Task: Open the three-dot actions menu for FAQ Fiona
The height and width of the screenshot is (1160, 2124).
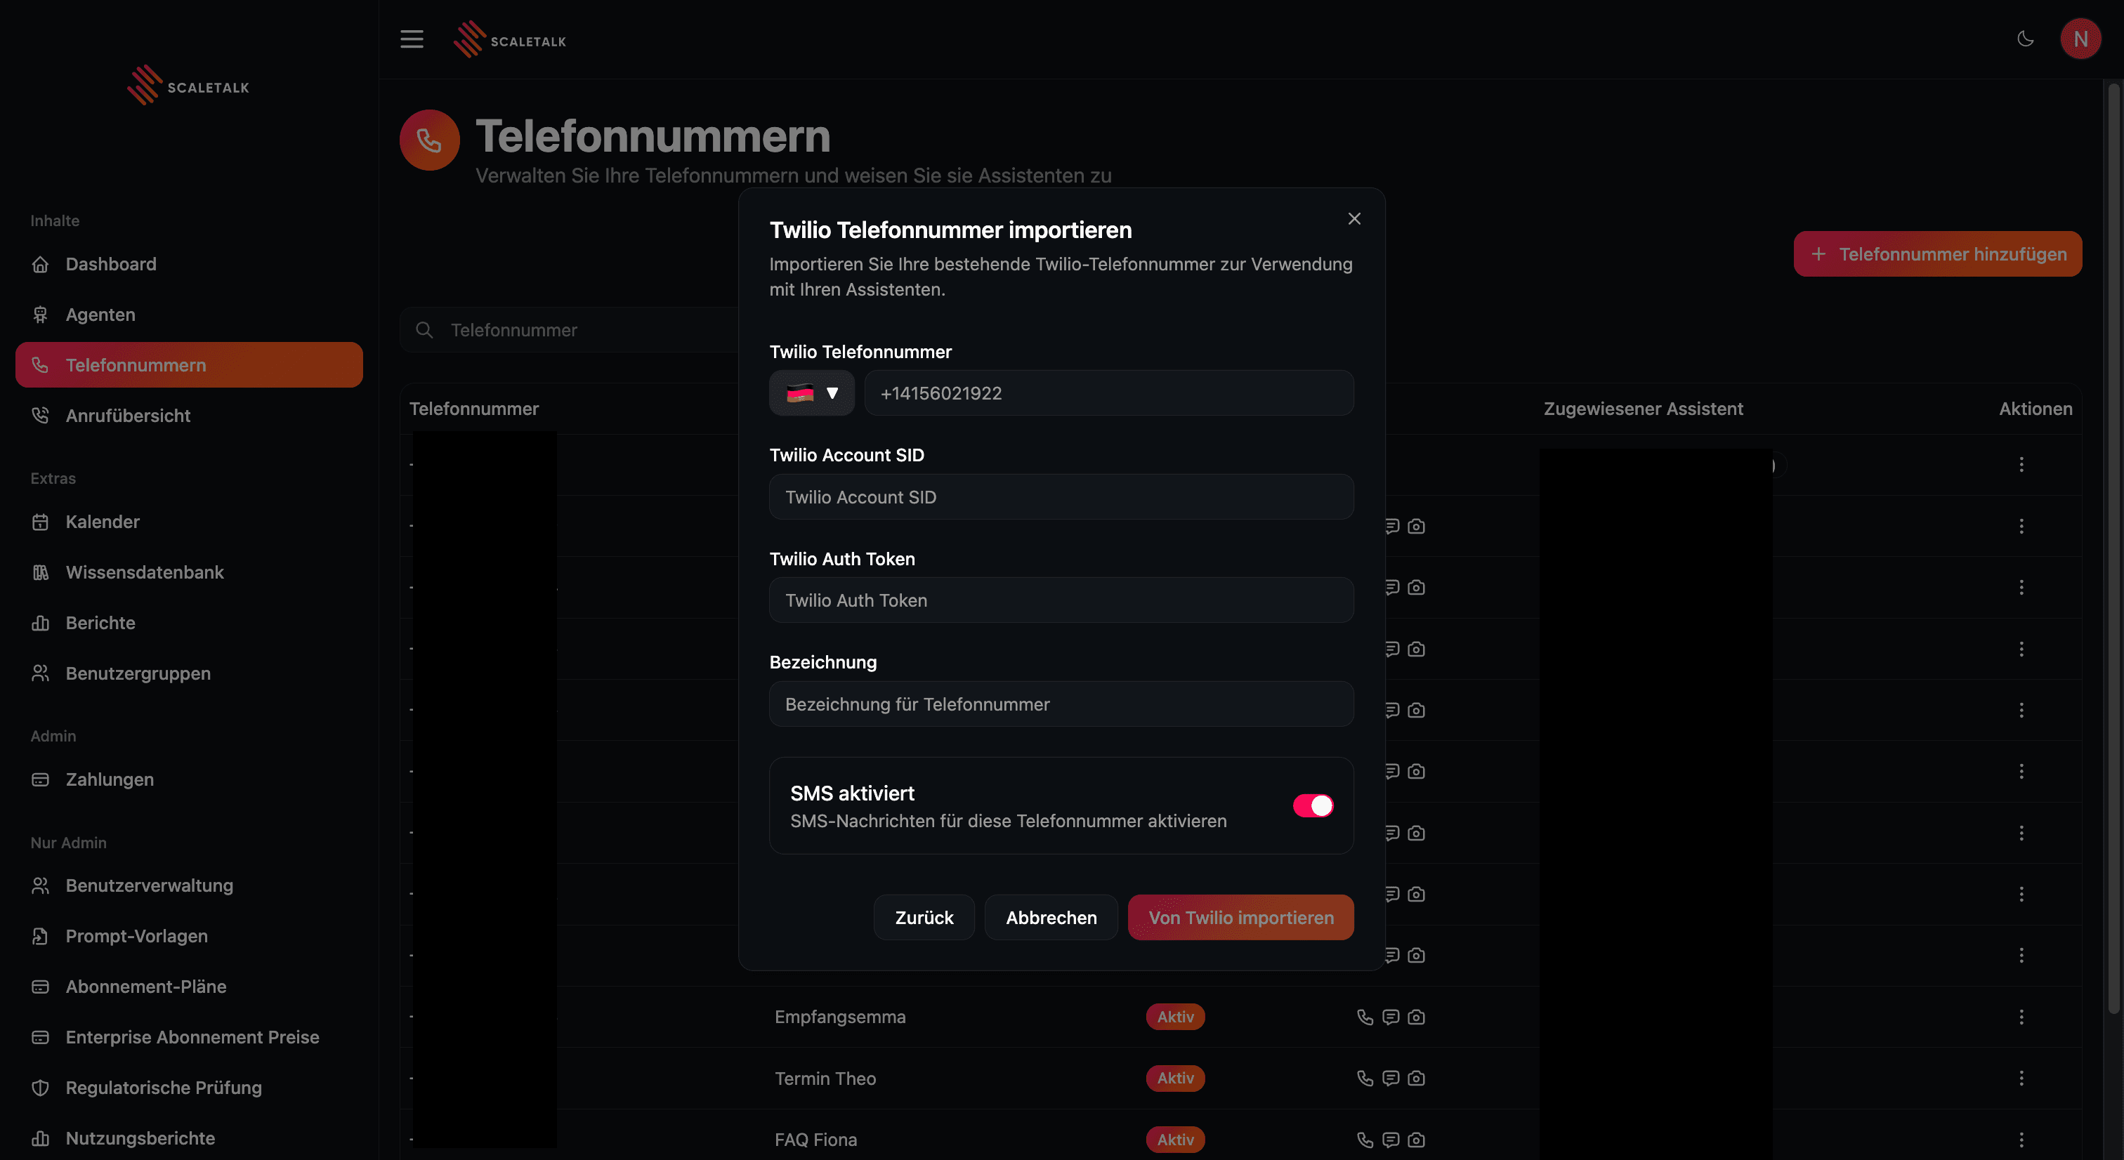Action: [2021, 1140]
